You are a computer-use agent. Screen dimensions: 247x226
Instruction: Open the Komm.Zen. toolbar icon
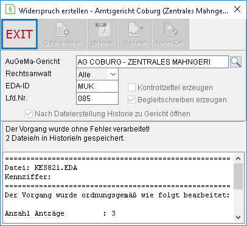(171, 34)
